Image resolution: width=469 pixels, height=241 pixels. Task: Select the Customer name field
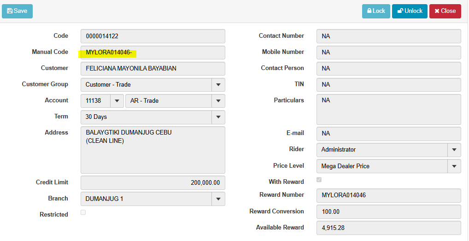click(x=152, y=69)
